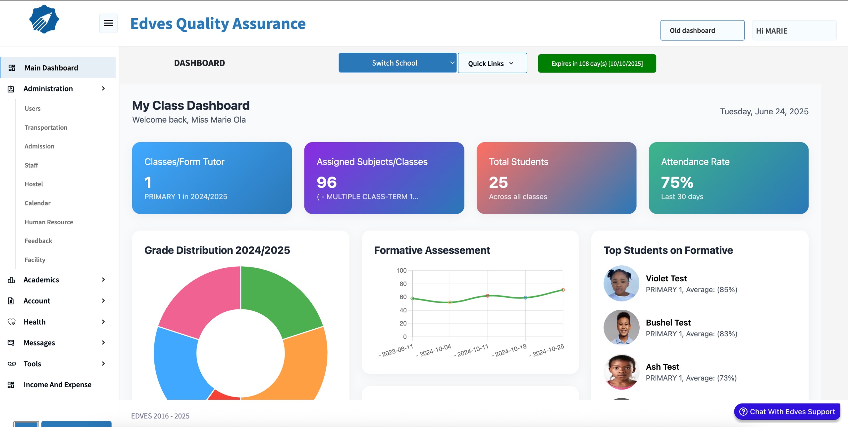Click the Edves logo badge

click(x=44, y=19)
